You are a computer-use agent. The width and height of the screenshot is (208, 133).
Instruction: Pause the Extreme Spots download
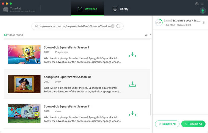click(x=204, y=23)
